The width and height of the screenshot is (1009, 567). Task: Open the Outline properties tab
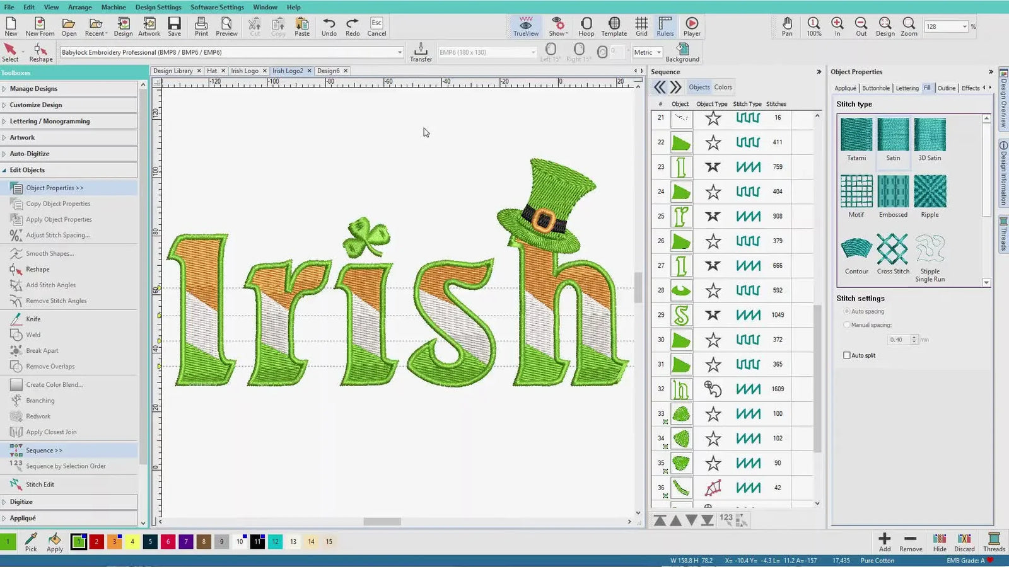point(946,88)
